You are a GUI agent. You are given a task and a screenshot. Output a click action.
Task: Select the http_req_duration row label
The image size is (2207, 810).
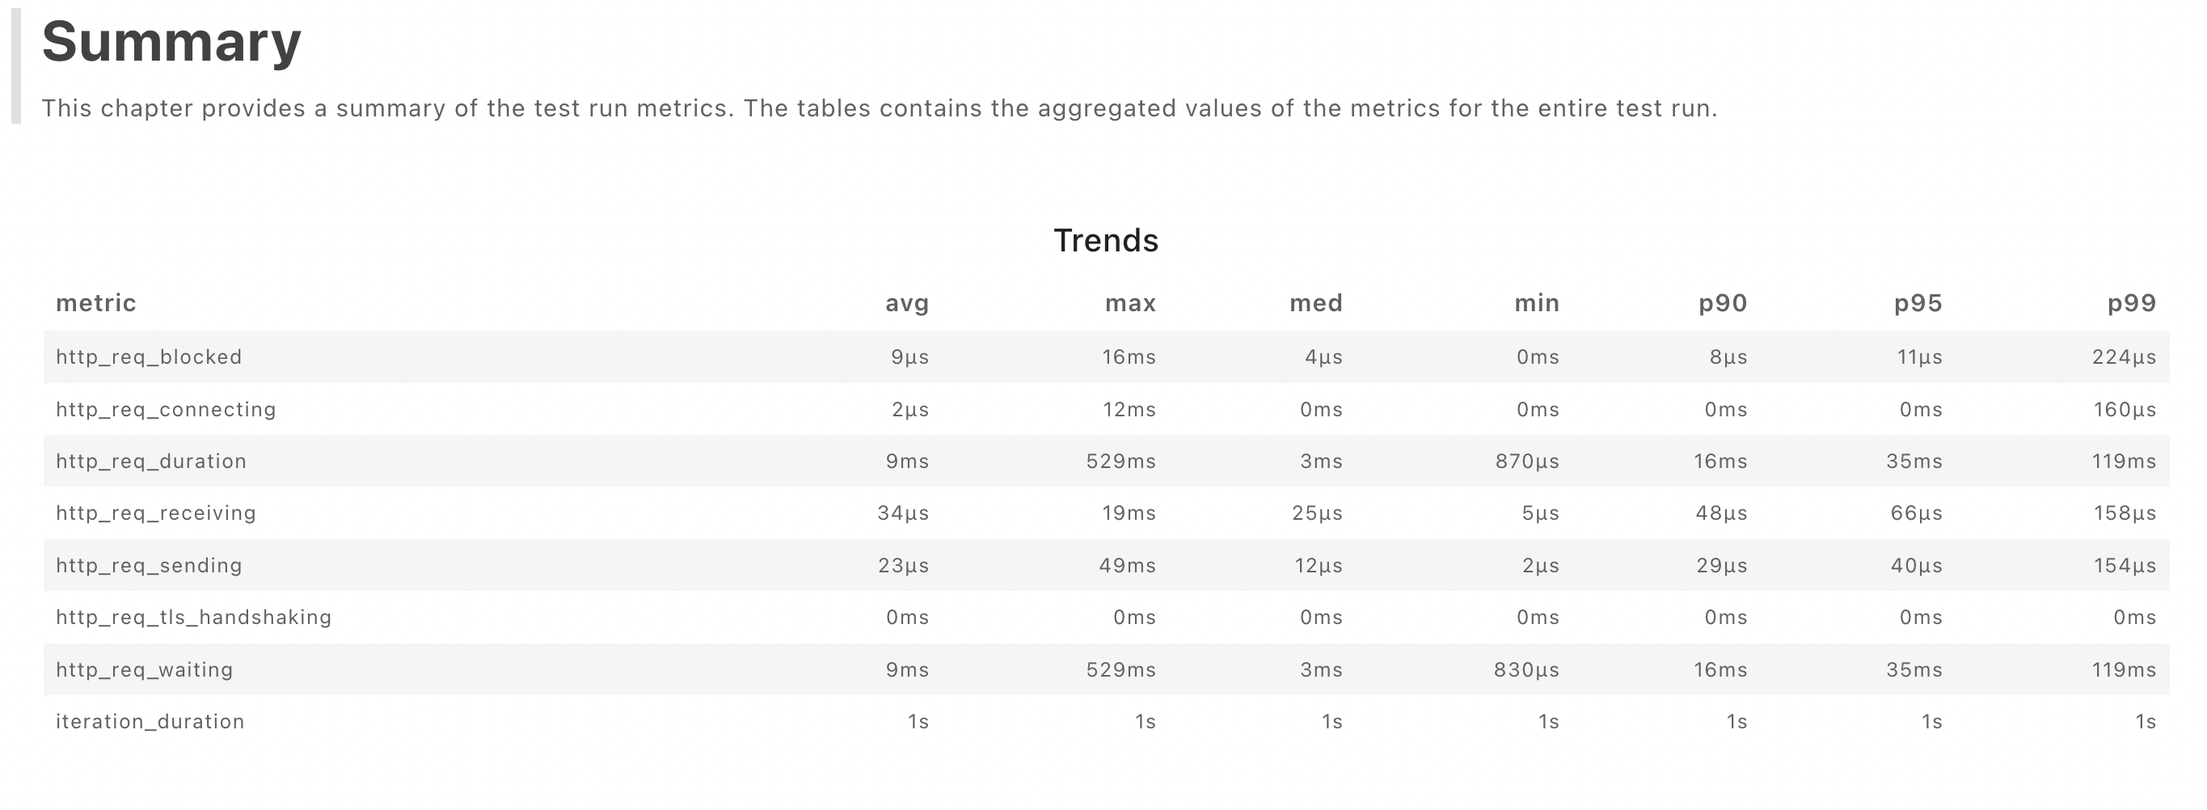click(152, 461)
